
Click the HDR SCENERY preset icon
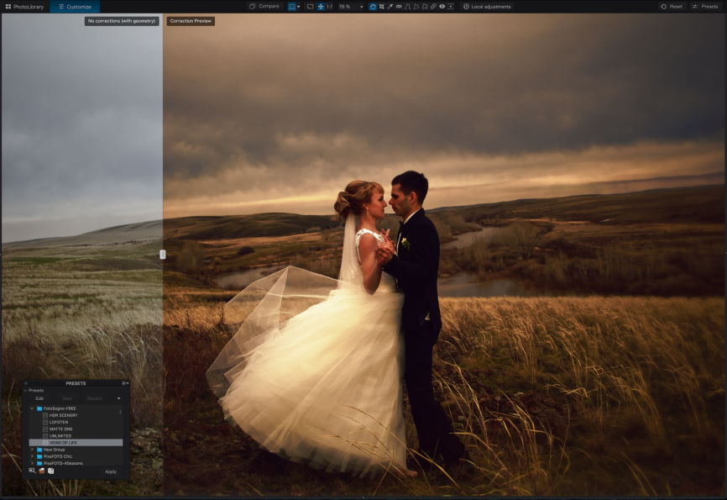45,415
